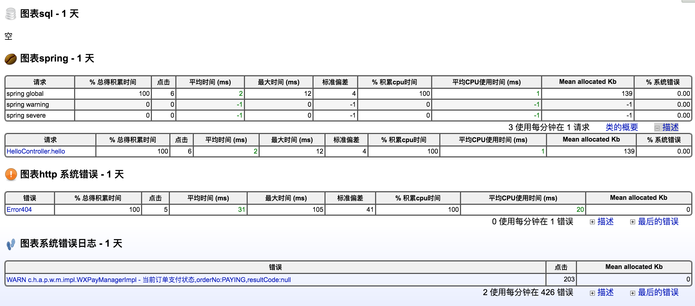Click the 空 text under sql section
This screenshot has height=306, width=695.
(x=8, y=36)
